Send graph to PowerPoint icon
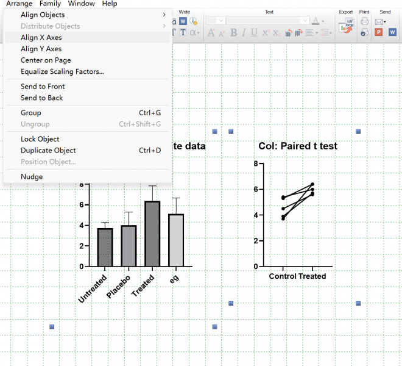Screen dimensions: 402x366 [x=379, y=32]
